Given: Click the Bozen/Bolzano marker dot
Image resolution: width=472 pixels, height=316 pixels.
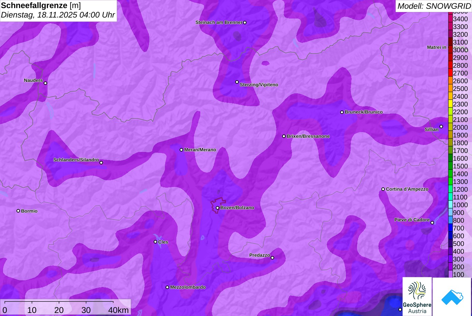Looking at the screenshot, I should pyautogui.click(x=217, y=208).
